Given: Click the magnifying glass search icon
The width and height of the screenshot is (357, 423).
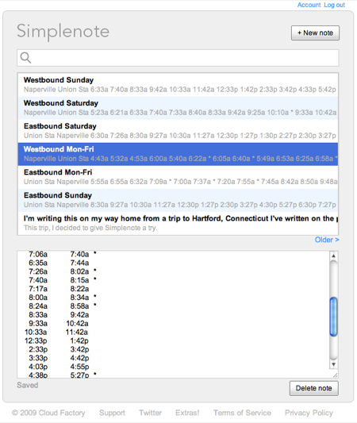Looking at the screenshot, I should pos(25,57).
